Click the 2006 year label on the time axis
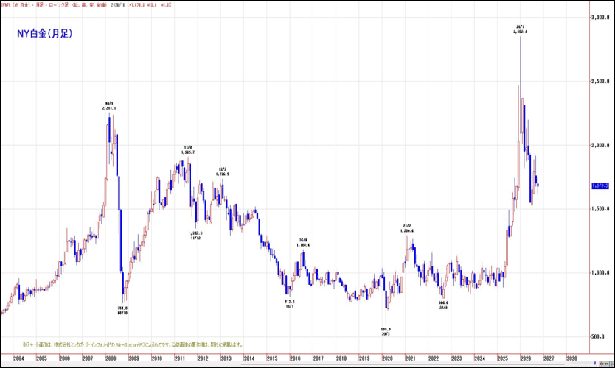Image resolution: width=615 pixels, height=368 pixels. (65, 358)
